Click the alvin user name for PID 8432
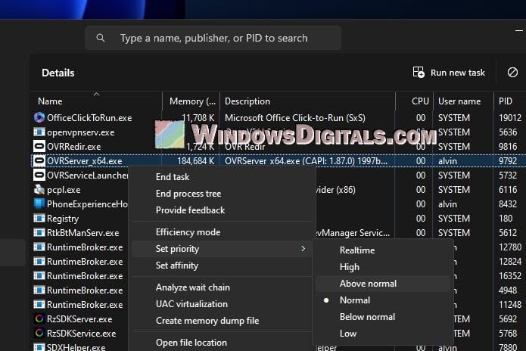 [447, 203]
